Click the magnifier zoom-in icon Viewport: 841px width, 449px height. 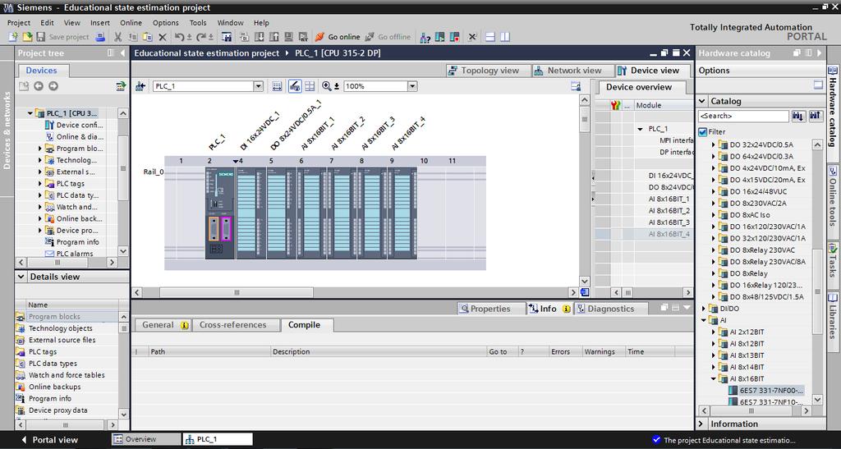[x=327, y=86]
